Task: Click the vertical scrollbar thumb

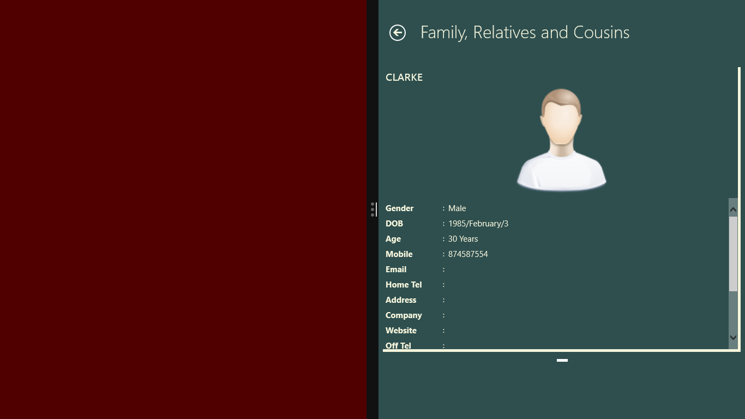Action: (x=733, y=254)
